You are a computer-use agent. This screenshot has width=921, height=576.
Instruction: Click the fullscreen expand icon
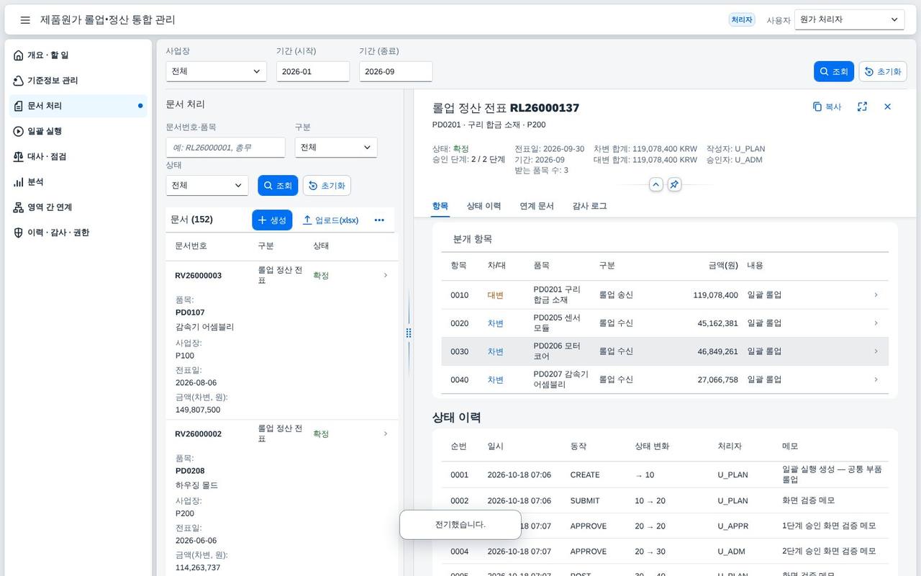(862, 107)
